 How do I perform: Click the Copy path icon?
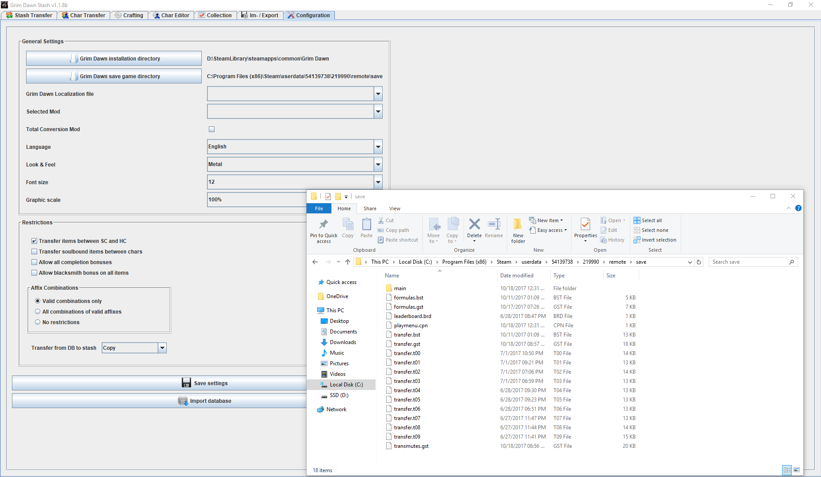coord(381,230)
